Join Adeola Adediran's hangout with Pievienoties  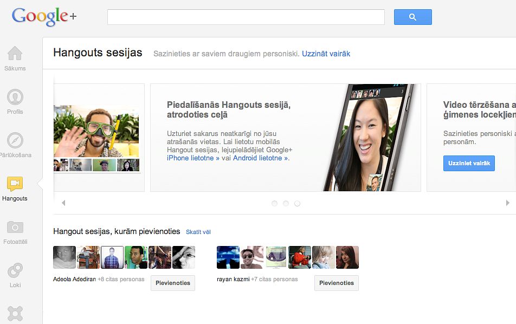tap(173, 283)
